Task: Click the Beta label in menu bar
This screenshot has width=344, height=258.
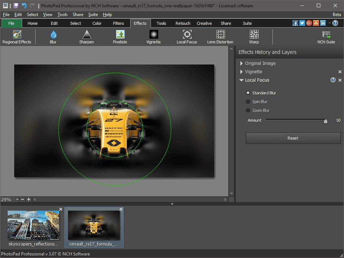Action: [x=337, y=15]
